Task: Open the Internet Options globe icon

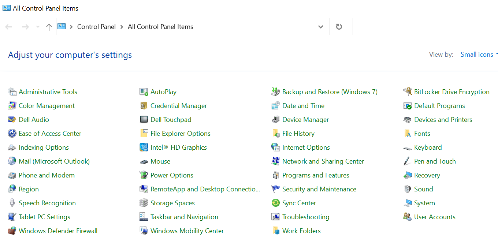Action: 276,147
